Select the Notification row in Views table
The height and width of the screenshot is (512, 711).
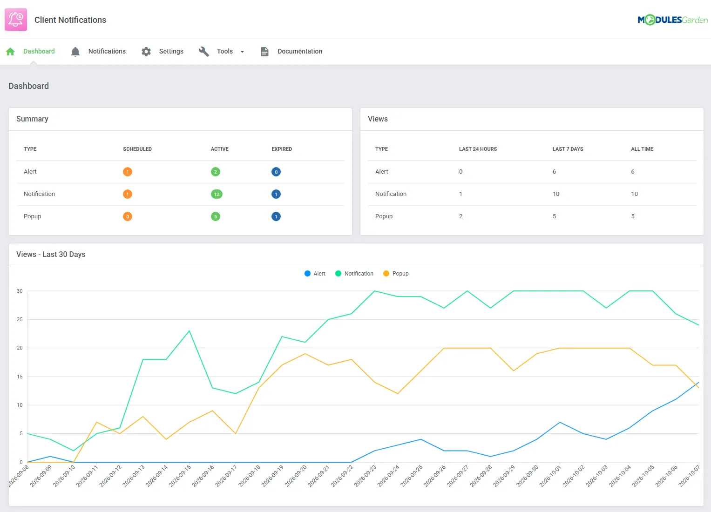pyautogui.click(x=532, y=194)
